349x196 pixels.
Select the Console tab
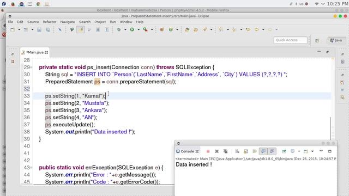click(x=187, y=151)
